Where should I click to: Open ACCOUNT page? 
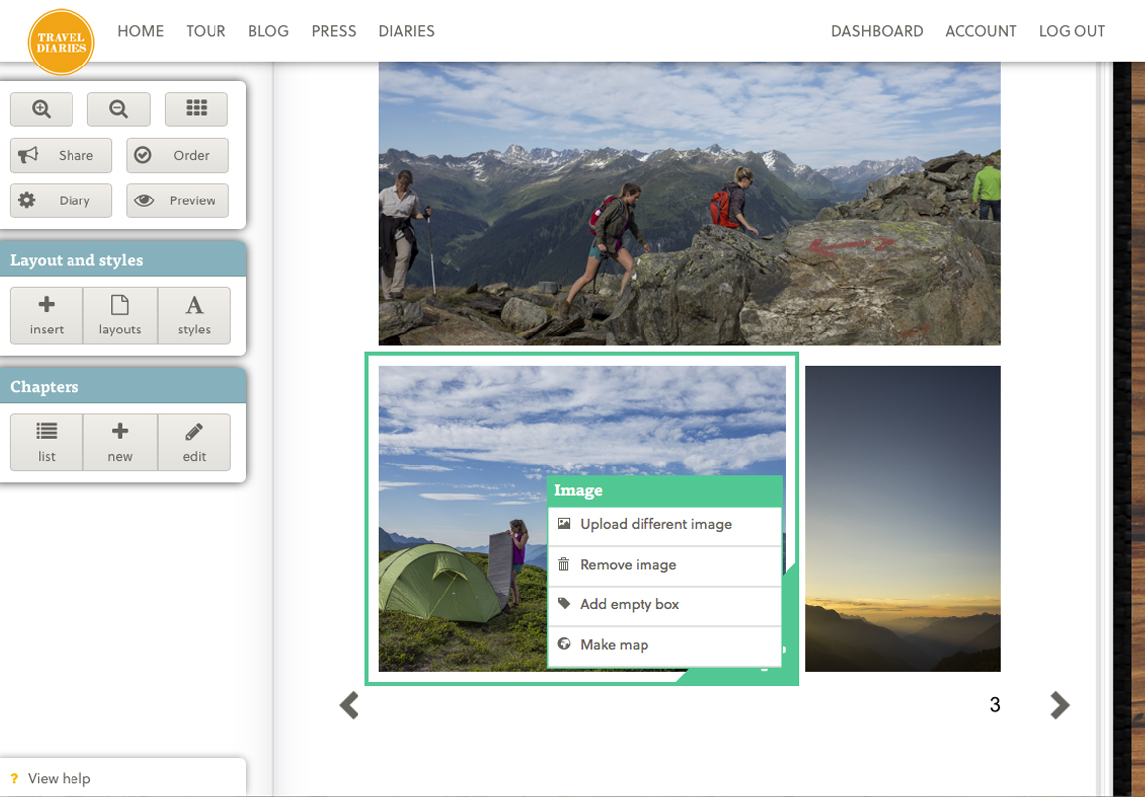[981, 31]
